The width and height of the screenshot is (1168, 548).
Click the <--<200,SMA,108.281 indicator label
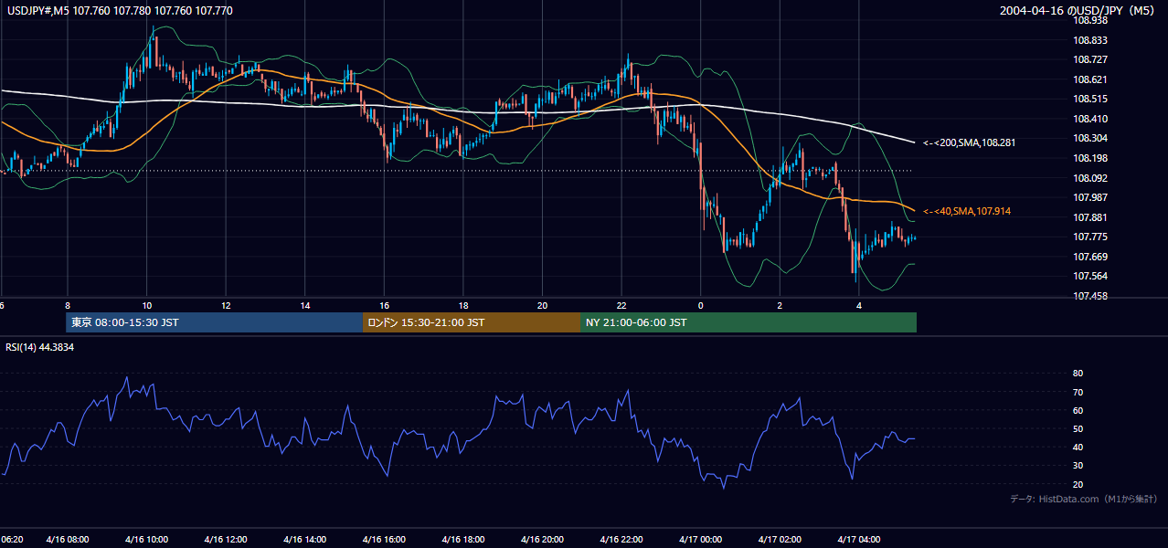click(969, 142)
